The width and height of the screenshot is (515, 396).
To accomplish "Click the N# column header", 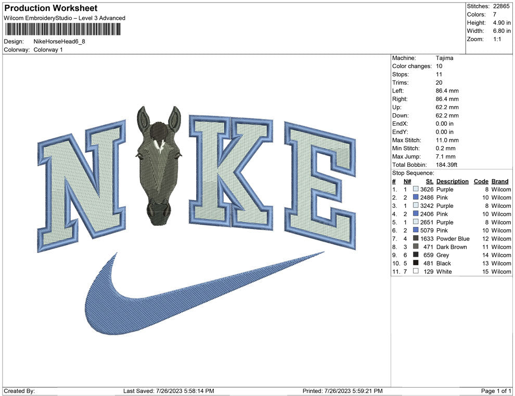I will 407,181.
